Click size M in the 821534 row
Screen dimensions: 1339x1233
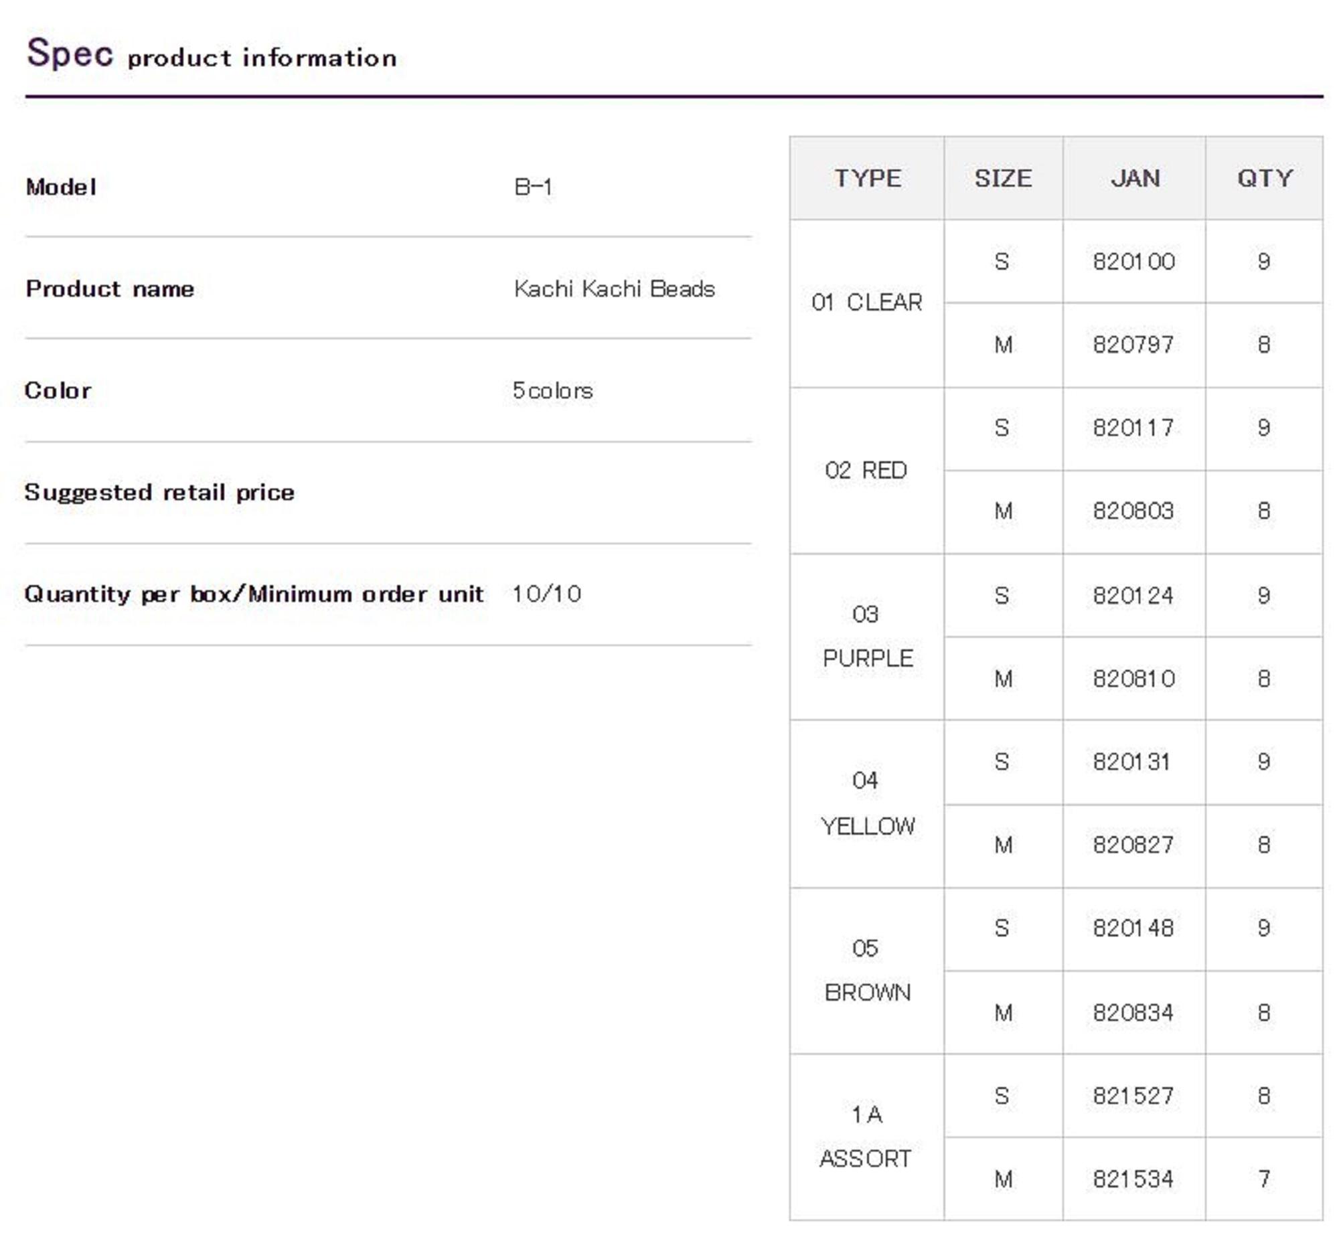[x=1004, y=1179]
